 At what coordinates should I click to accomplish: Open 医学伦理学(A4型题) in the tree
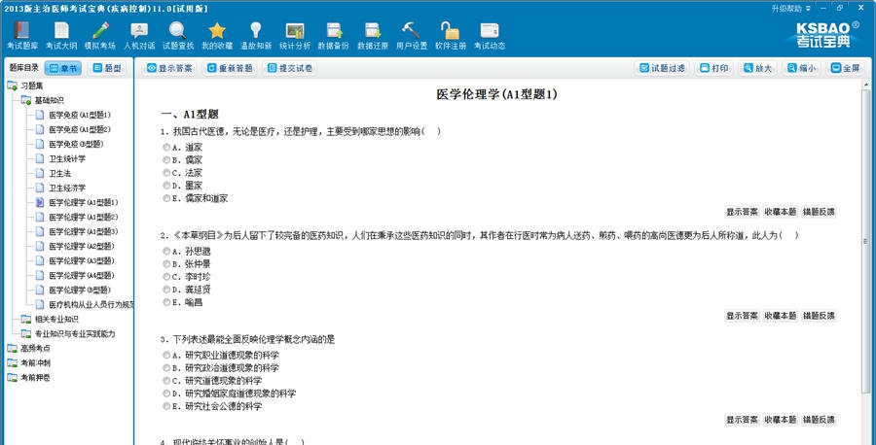point(81,275)
